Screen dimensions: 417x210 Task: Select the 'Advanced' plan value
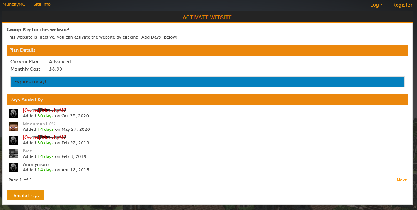pyautogui.click(x=60, y=62)
